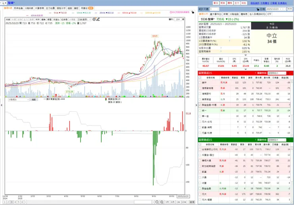This screenshot has width=294, height=205.
Task: Click help icon beside 2.85 % row
Action: pyautogui.click(x=221, y=51)
